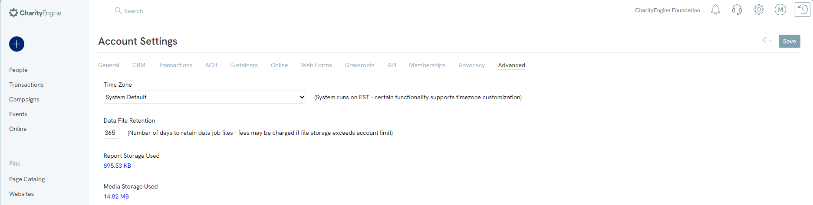Switch to the Sustainers tab
Screen dimensions: 813x205
(244, 65)
